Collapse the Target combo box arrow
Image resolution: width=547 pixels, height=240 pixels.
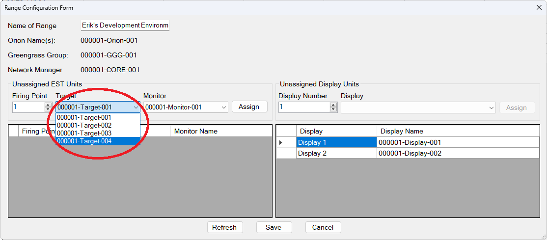click(136, 107)
